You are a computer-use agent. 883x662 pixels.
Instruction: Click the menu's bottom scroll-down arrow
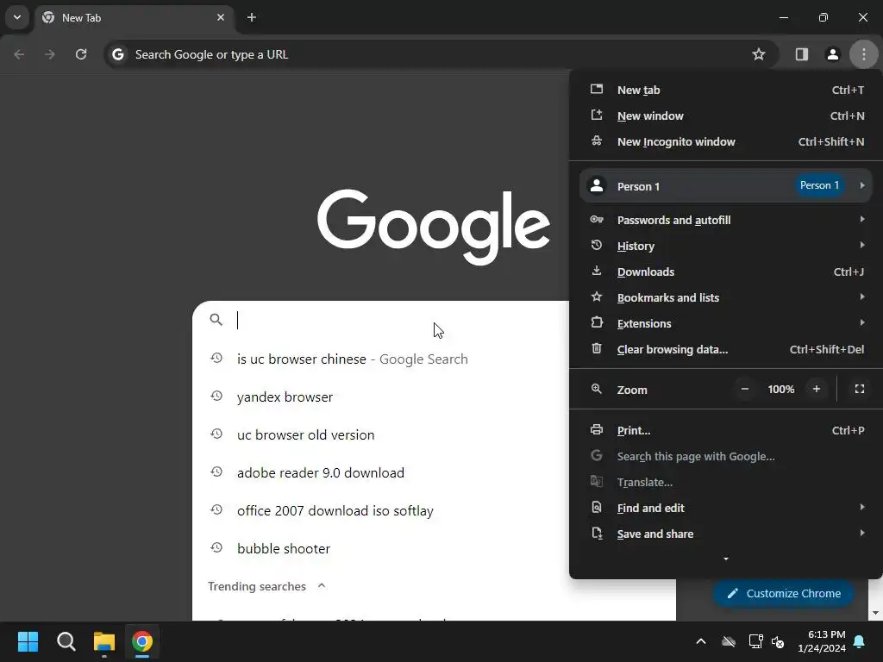tap(726, 559)
